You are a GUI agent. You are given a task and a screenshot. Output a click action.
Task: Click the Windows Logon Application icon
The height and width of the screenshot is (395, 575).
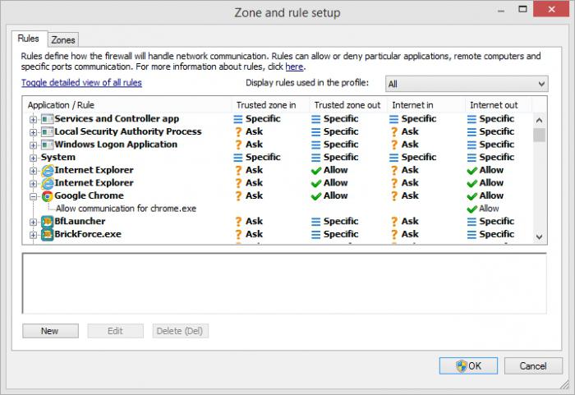pyautogui.click(x=47, y=145)
